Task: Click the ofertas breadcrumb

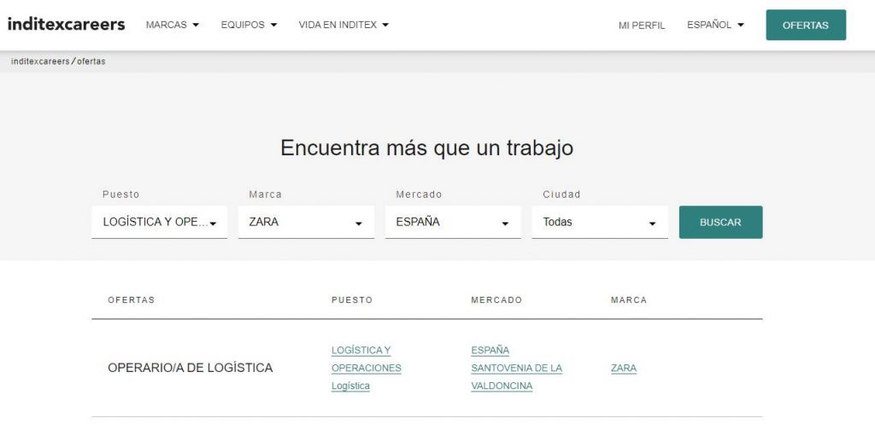Action: tap(91, 61)
